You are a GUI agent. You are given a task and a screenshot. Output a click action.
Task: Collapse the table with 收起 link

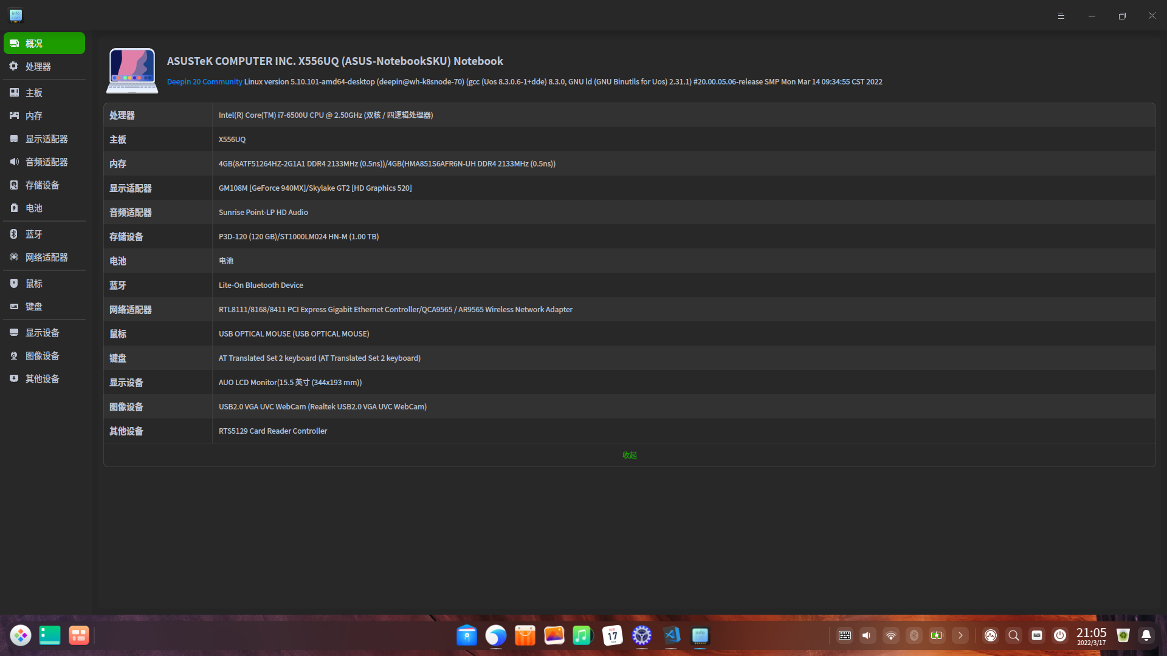629,455
